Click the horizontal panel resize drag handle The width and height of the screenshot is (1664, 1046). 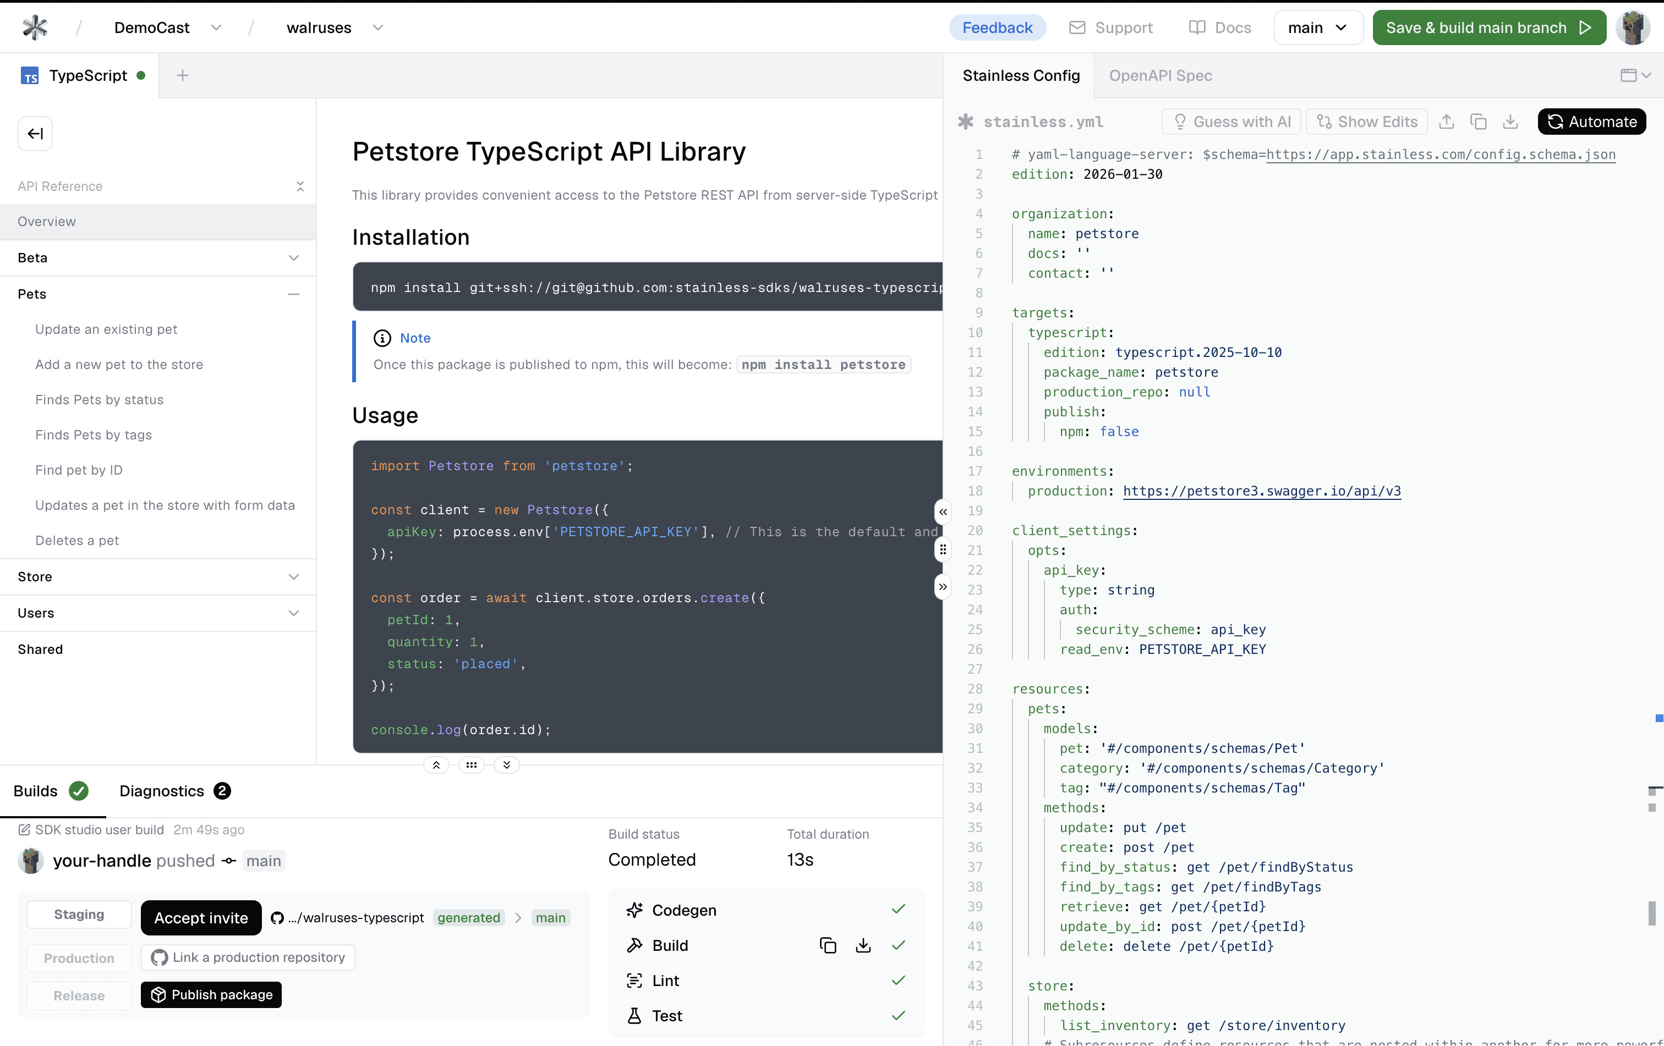pos(471,764)
